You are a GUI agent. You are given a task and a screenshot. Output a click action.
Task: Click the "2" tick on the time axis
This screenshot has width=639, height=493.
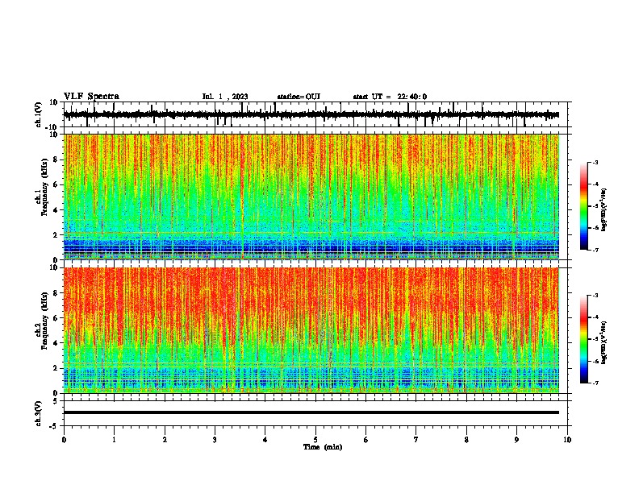pos(165,440)
